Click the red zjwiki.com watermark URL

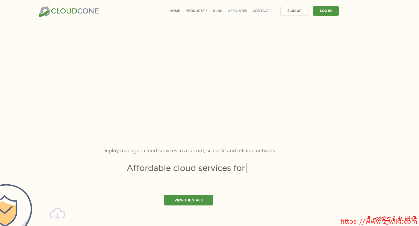pos(378,221)
